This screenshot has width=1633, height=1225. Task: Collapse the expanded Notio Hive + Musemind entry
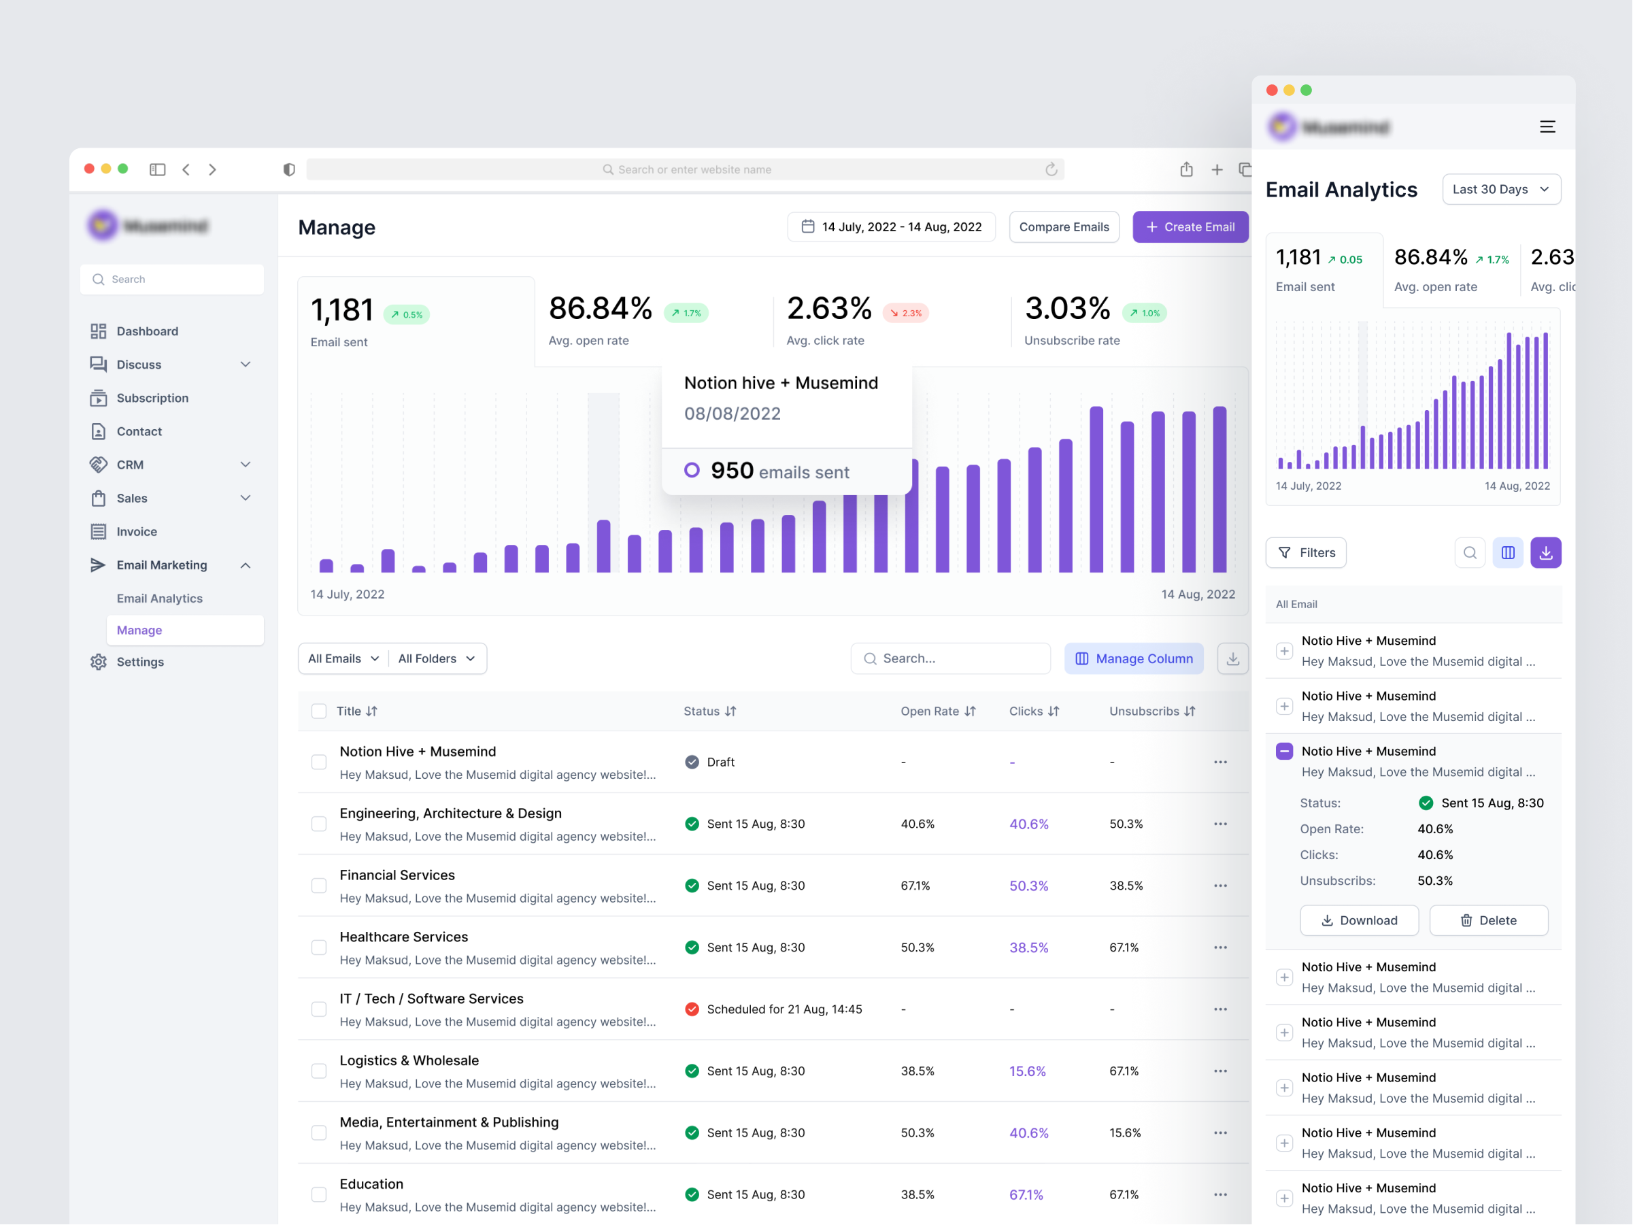[1285, 751]
